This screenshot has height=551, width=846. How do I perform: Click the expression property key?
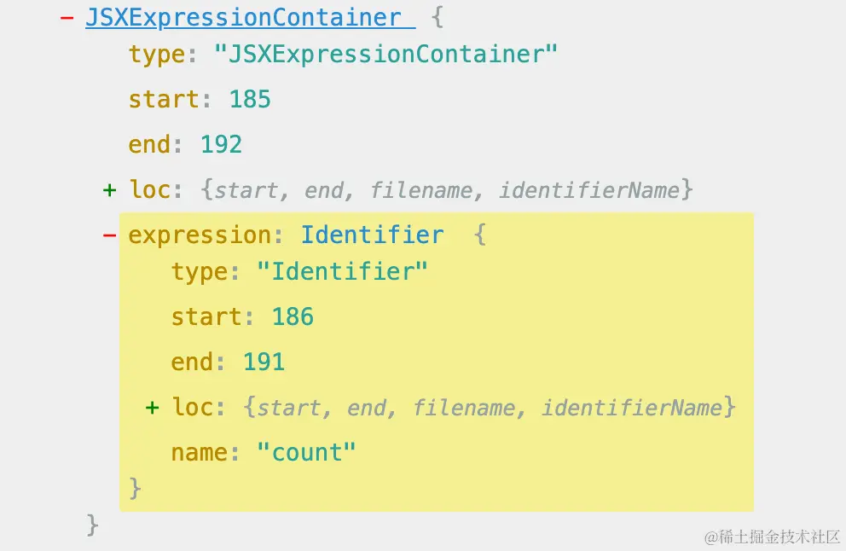click(x=199, y=235)
